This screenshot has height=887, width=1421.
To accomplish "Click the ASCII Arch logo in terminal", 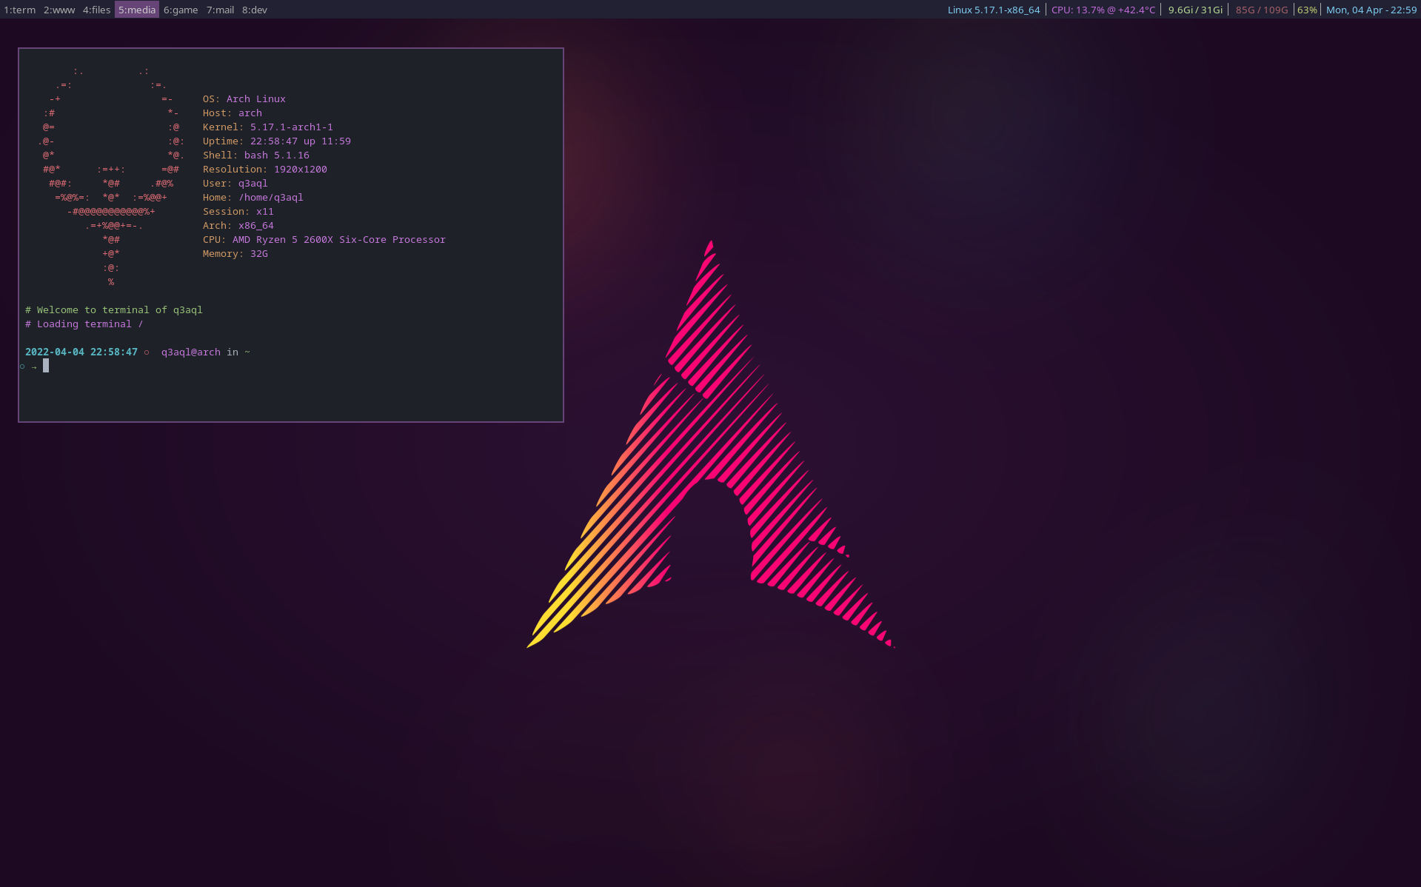I will (111, 176).
